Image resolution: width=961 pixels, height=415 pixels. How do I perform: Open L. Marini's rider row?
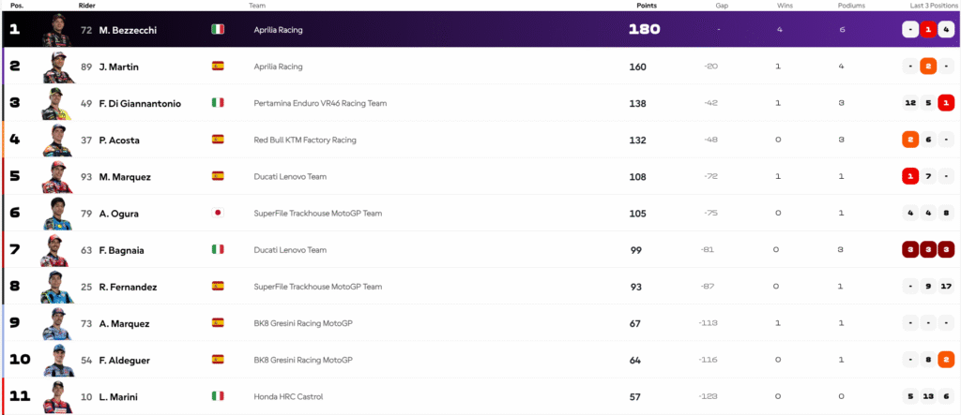(x=480, y=396)
